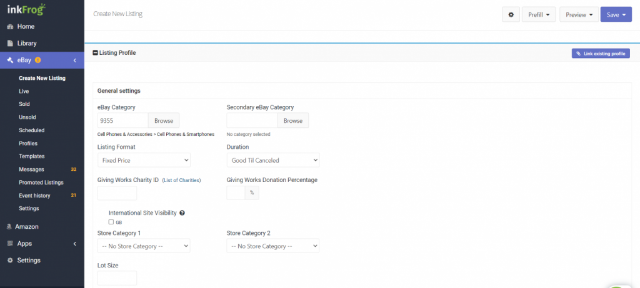Click the Lot Size input field
The height and width of the screenshot is (288, 640).
tap(117, 278)
